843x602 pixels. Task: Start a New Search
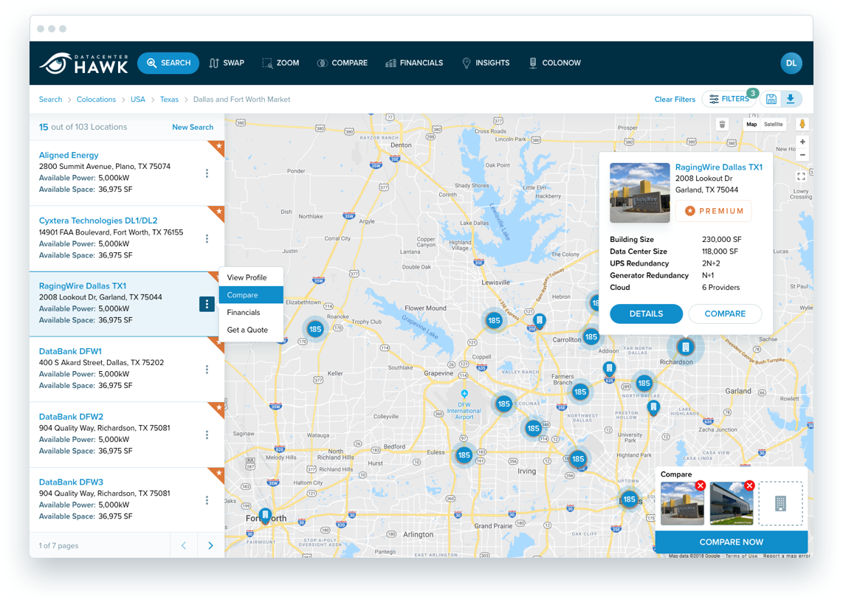click(x=193, y=128)
